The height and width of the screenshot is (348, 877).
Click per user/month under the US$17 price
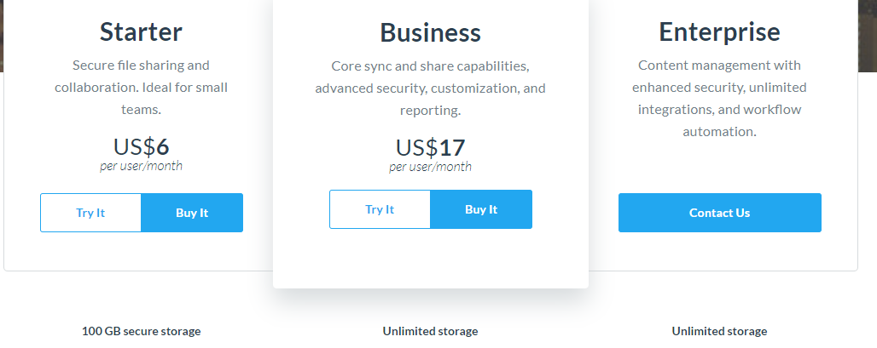431,166
